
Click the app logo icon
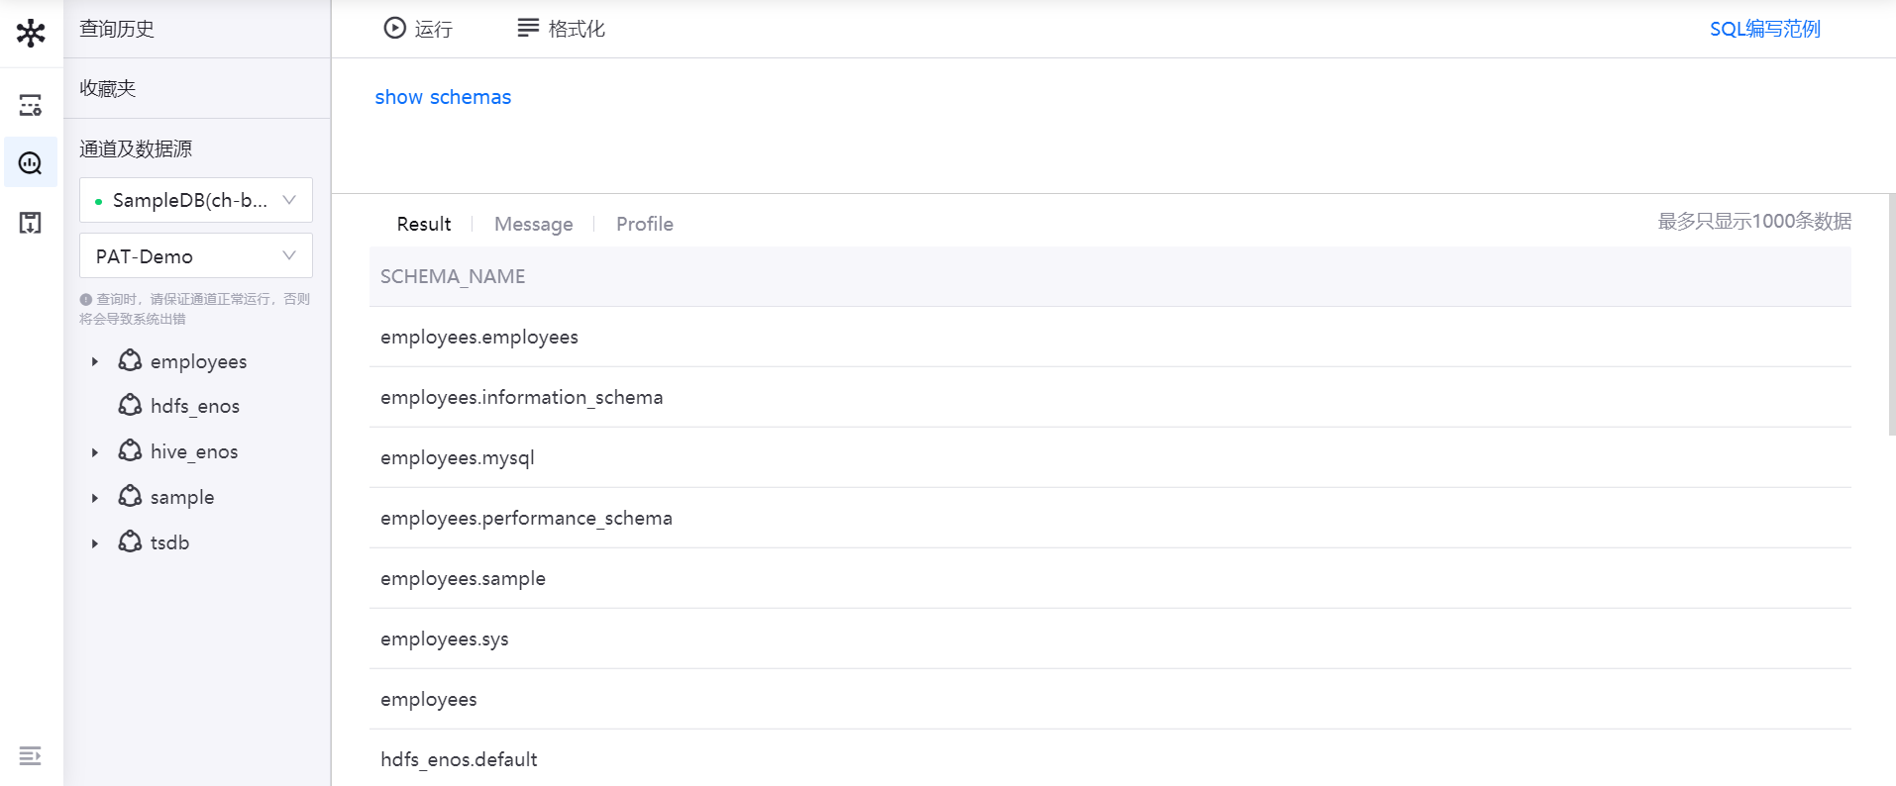[x=31, y=33]
